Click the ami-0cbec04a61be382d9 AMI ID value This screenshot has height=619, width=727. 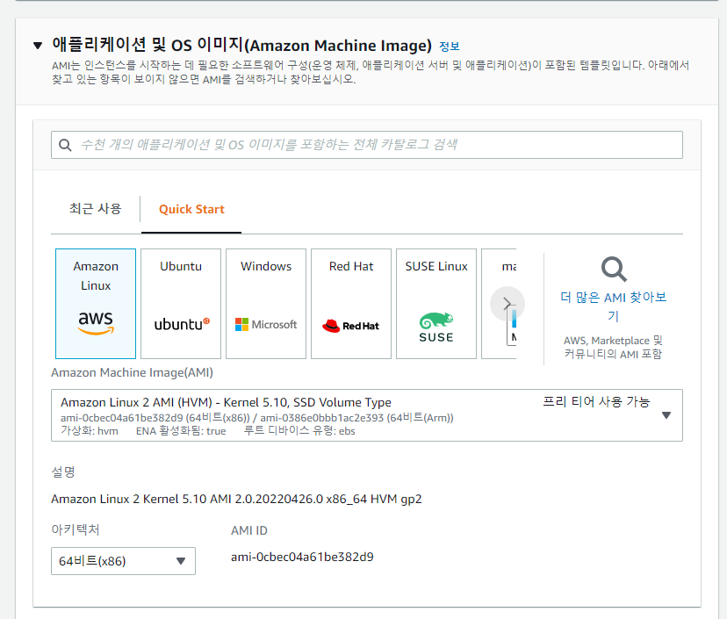point(302,557)
